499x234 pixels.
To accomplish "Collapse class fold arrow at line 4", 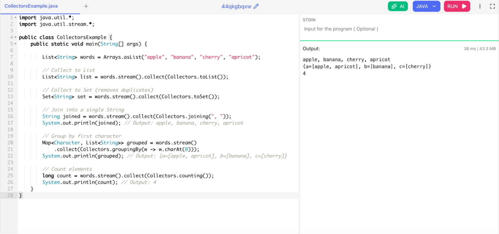I will coord(16,37).
